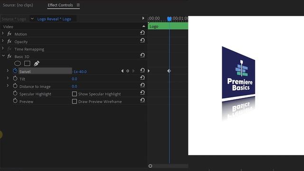Expand the Opacity effect properties

click(3, 41)
